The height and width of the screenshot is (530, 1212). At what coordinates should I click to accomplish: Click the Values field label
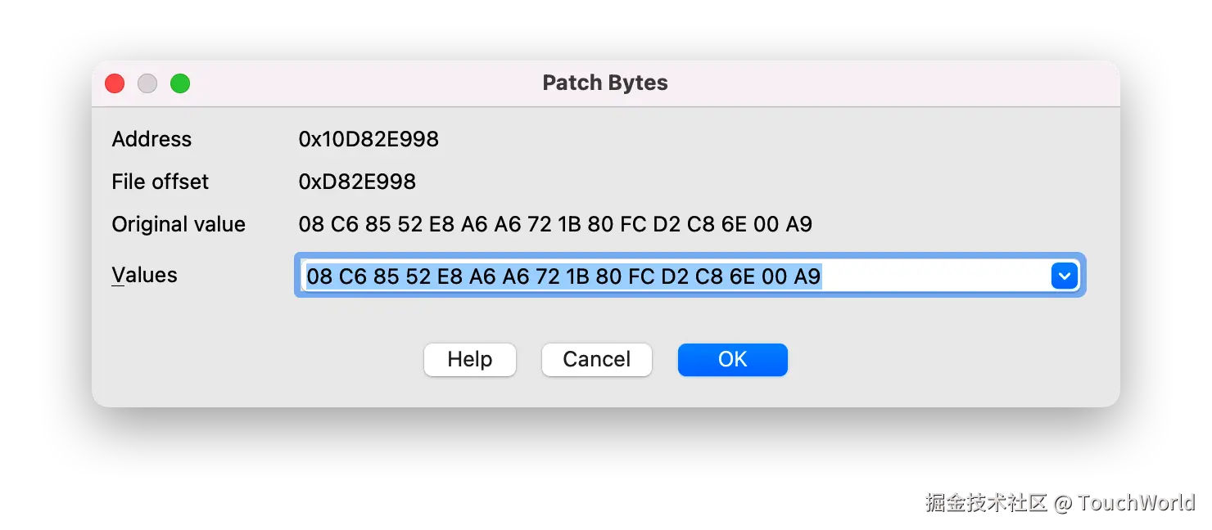[144, 276]
